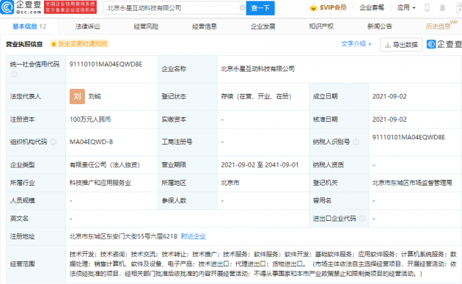Open the 文字介绍 link
462x284 pixels.
click(x=356, y=44)
